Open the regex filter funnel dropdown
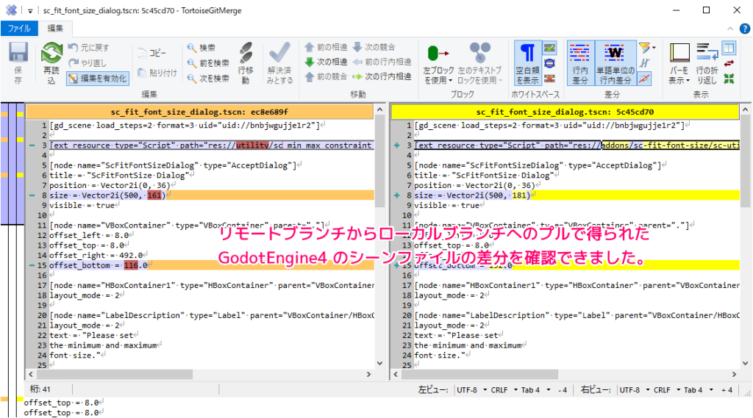This screenshot has height=418, width=753. 647,48
